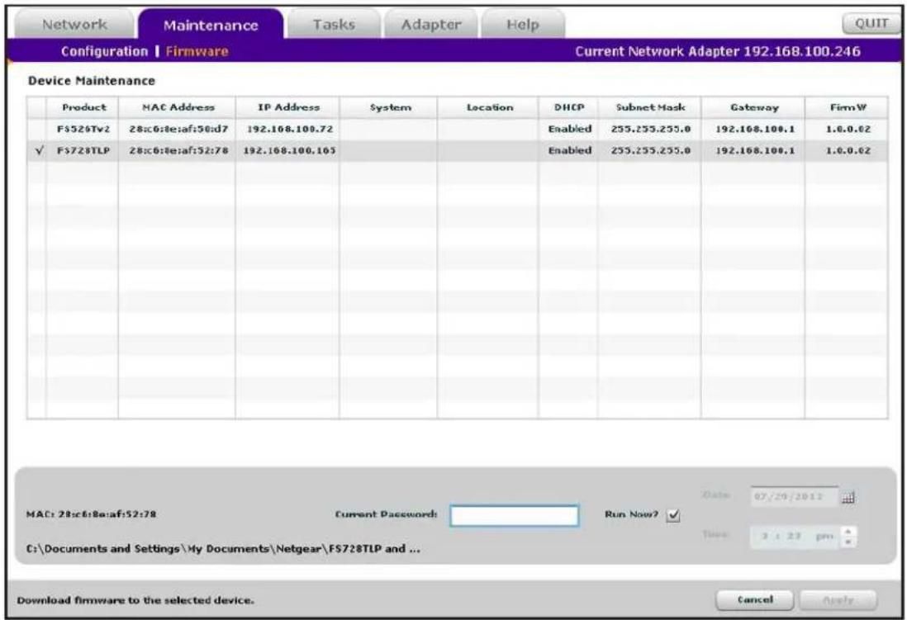
Task: Click the System column header
Action: [x=389, y=107]
